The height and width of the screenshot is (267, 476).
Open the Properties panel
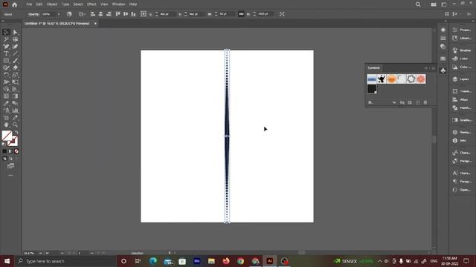pos(462,30)
